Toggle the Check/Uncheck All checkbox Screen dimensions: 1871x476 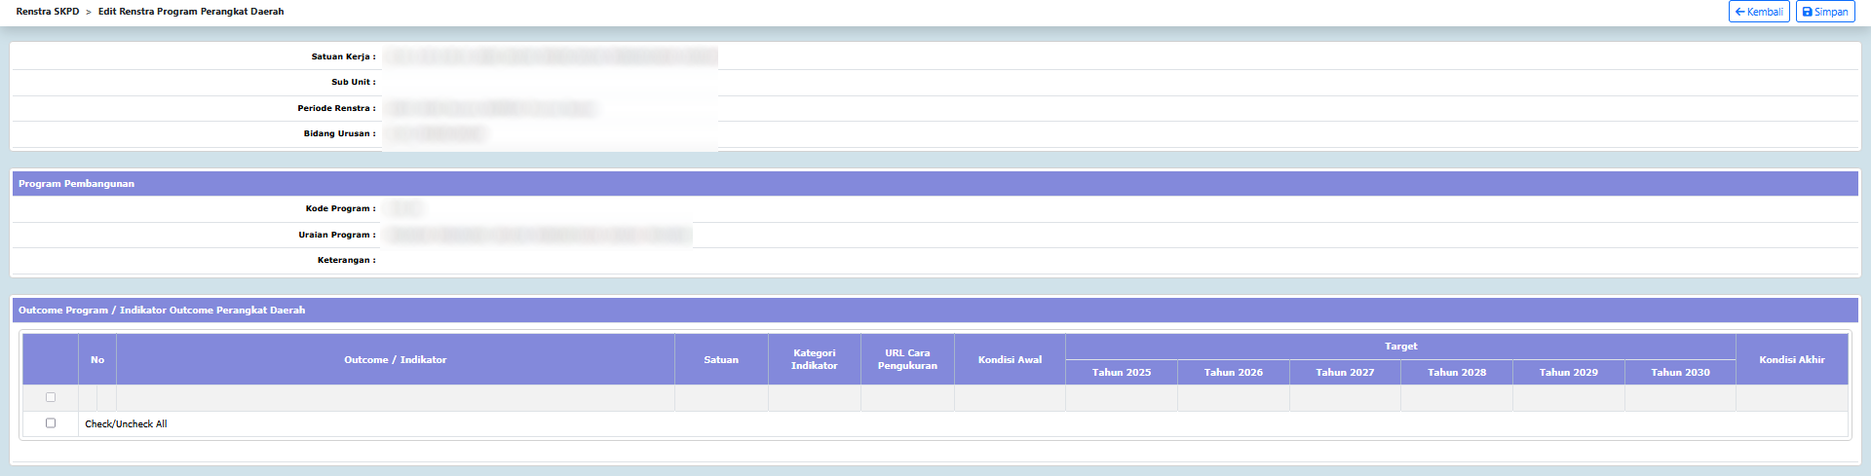click(51, 423)
